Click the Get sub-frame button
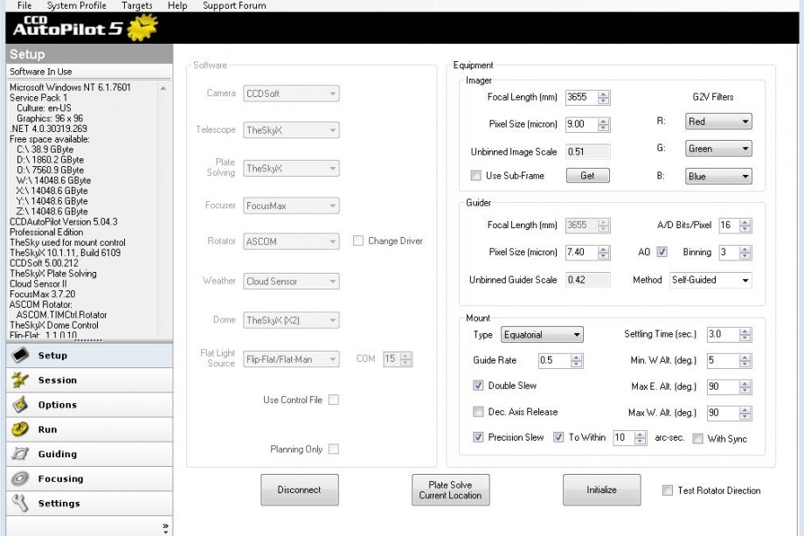Screen dimensions: 804x536 click(x=587, y=176)
